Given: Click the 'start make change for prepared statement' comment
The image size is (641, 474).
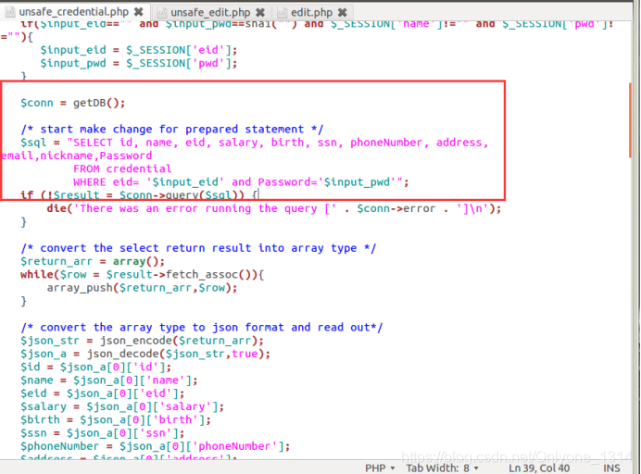Looking at the screenshot, I should 171,129.
